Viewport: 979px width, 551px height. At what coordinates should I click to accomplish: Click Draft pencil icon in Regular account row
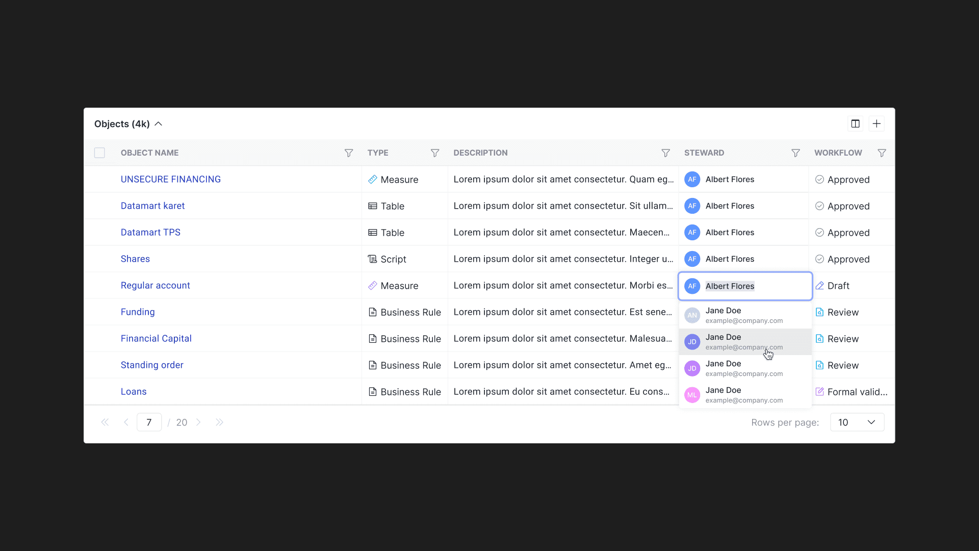coord(819,286)
